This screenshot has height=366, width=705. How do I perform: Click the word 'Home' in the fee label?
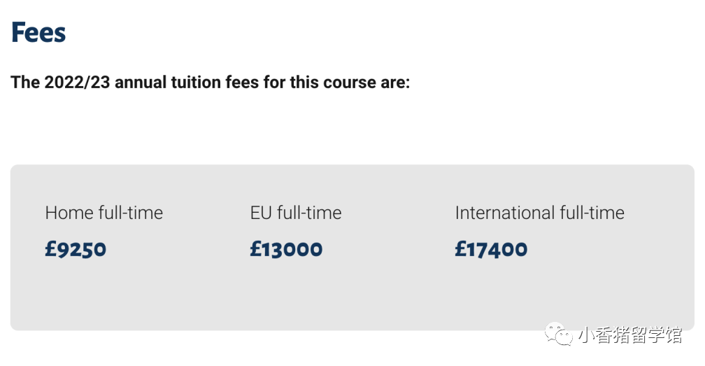(69, 213)
